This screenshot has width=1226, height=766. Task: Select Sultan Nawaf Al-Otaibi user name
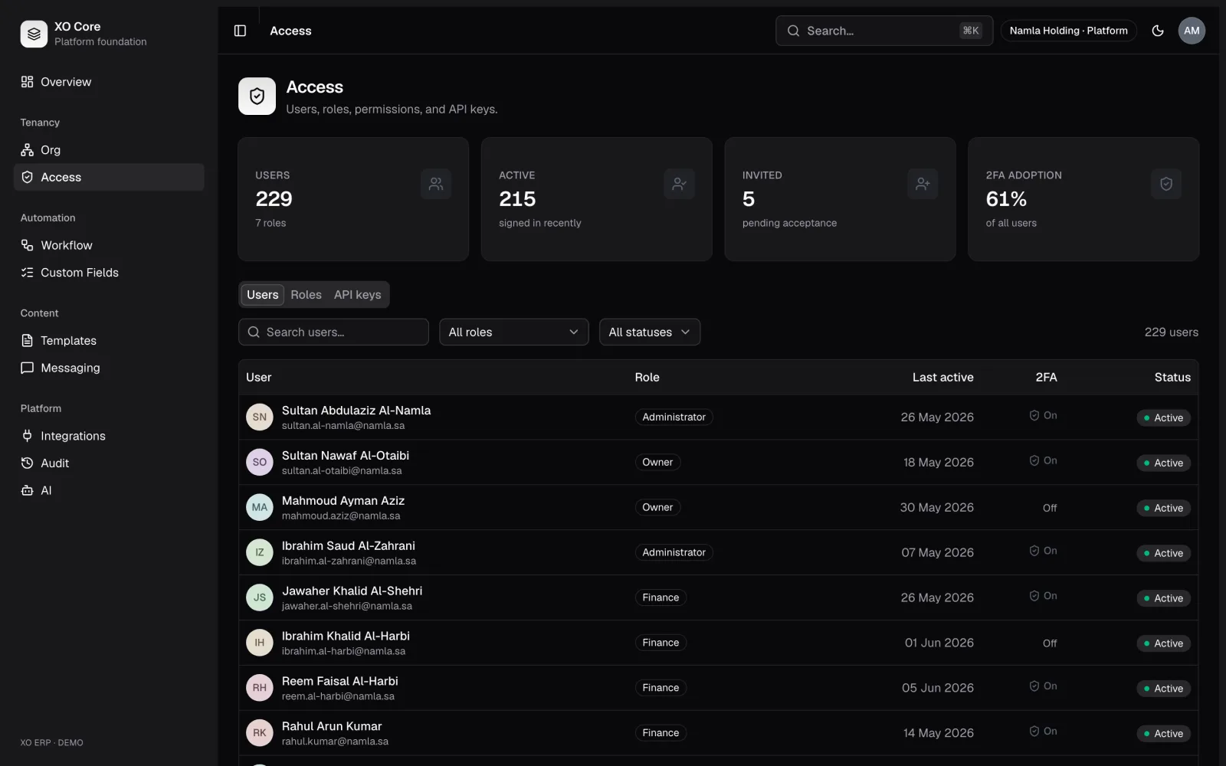(346, 456)
